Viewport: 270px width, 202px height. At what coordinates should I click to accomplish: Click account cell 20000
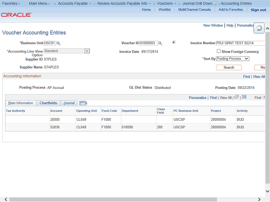coord(55,120)
